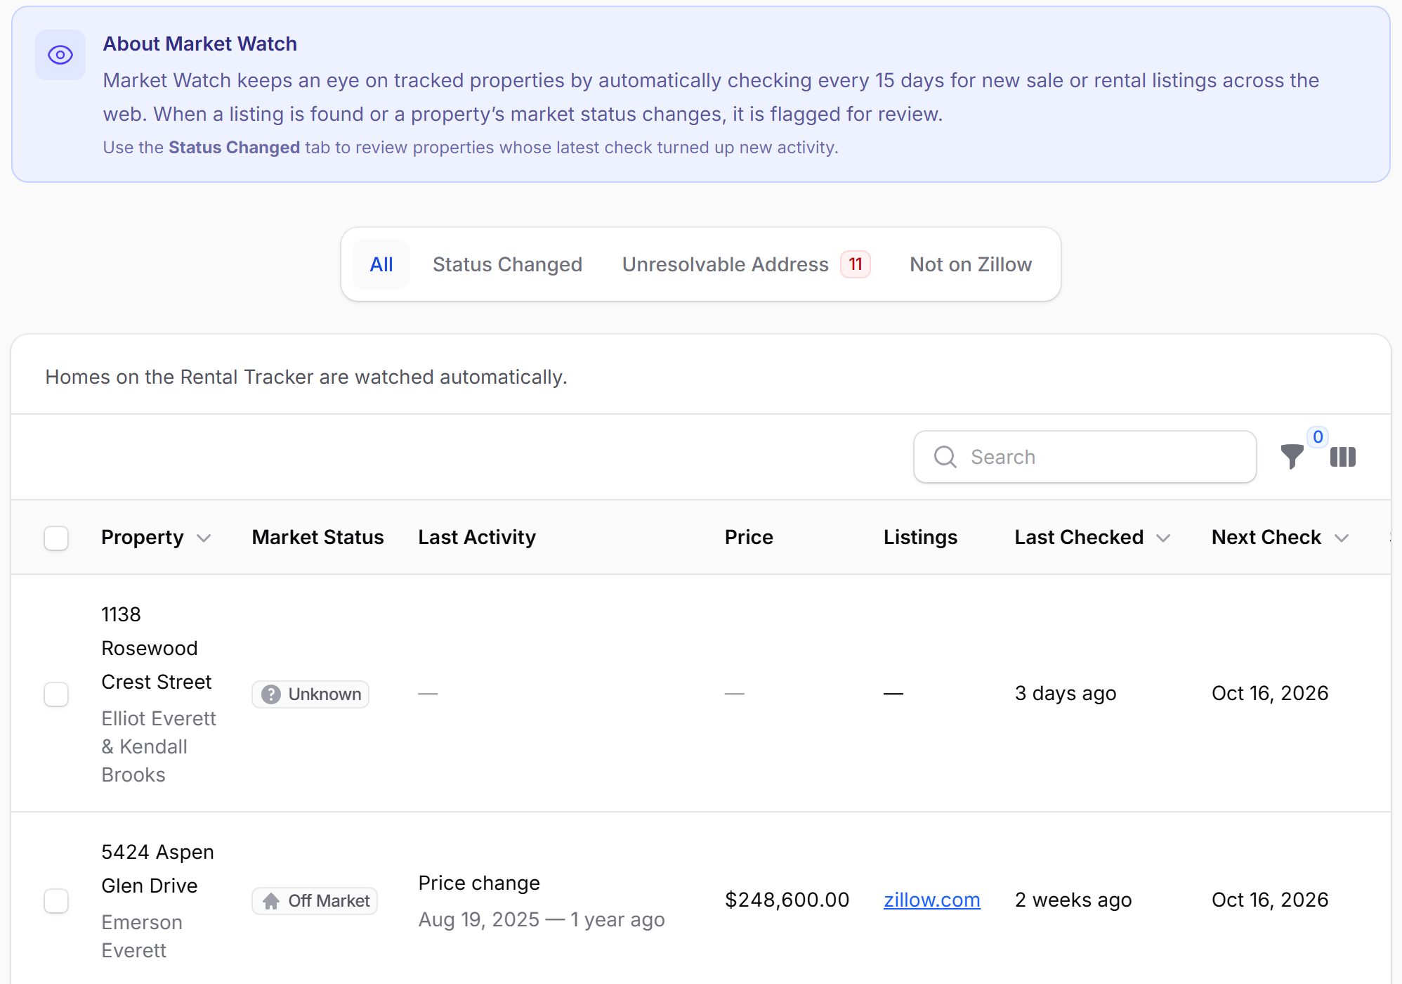
Task: Click the red 11 count badge
Action: 856,264
